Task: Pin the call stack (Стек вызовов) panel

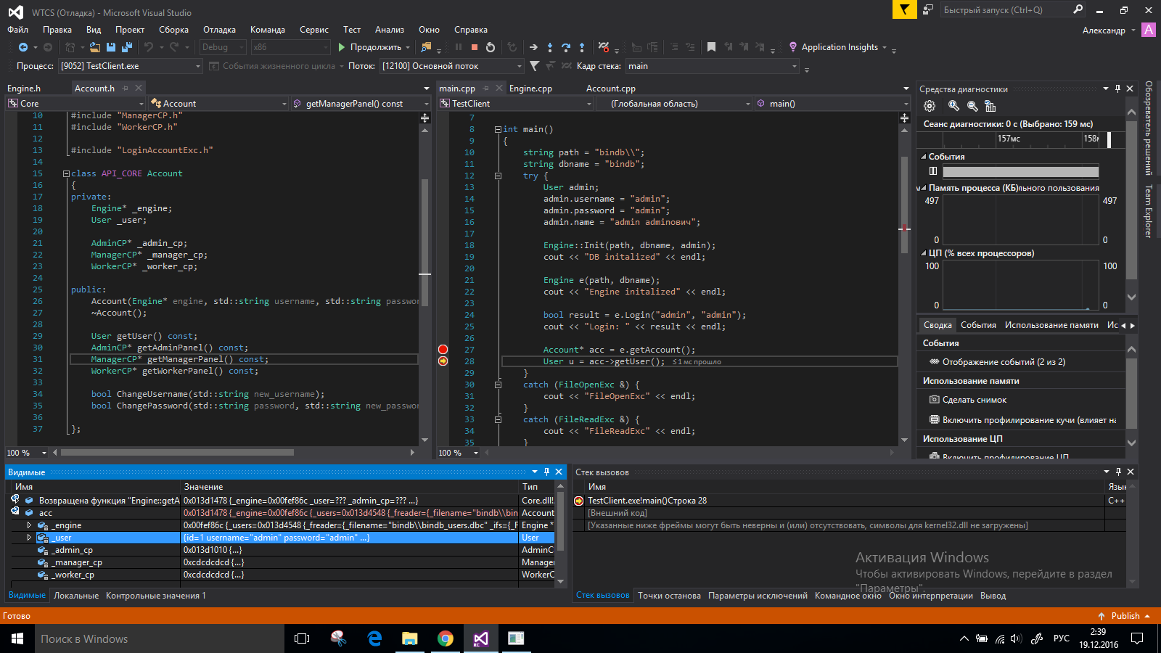Action: [1118, 472]
